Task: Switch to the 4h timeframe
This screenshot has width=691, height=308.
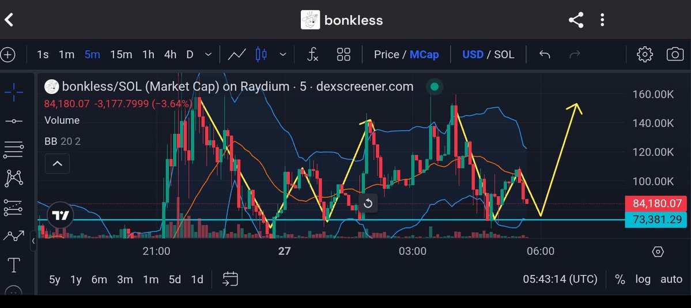Action: tap(170, 55)
